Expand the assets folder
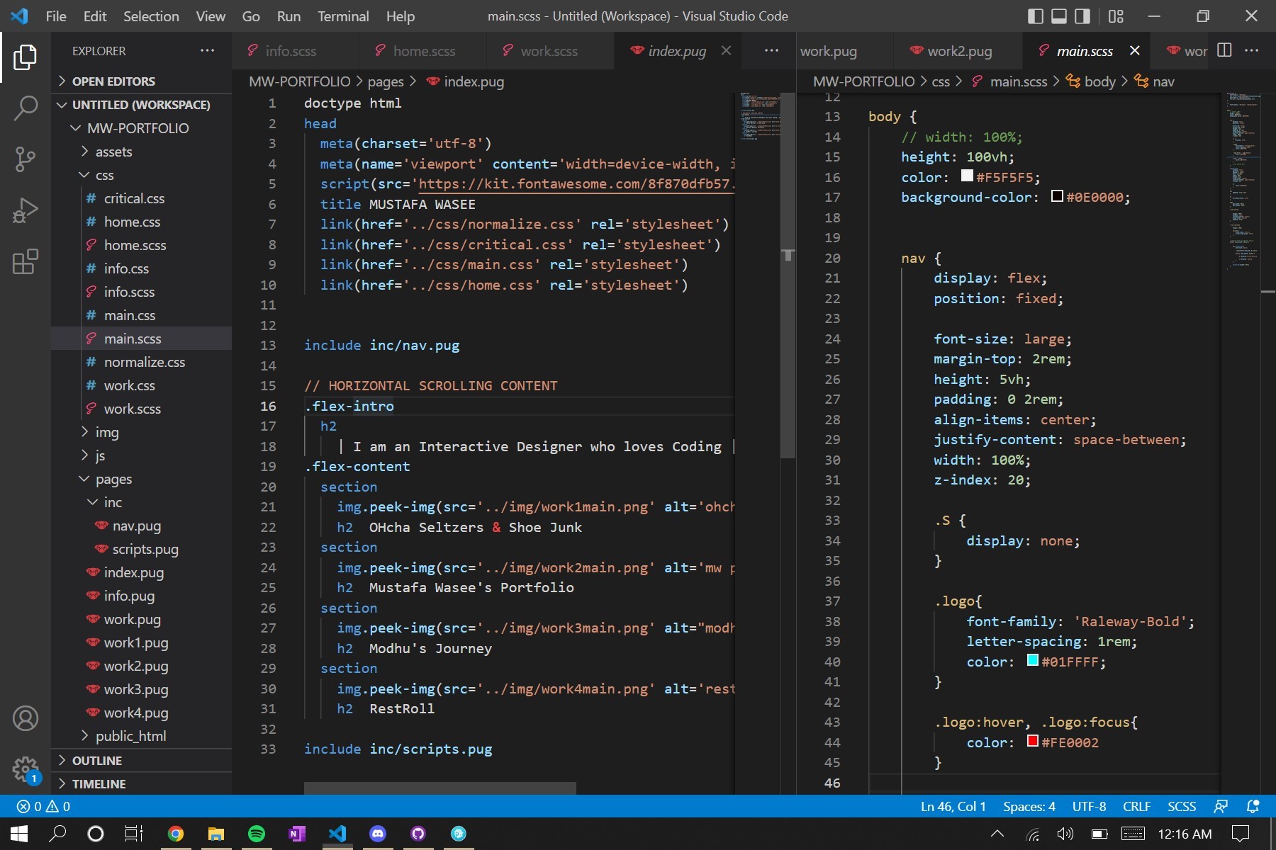The image size is (1276, 850). pos(142,152)
